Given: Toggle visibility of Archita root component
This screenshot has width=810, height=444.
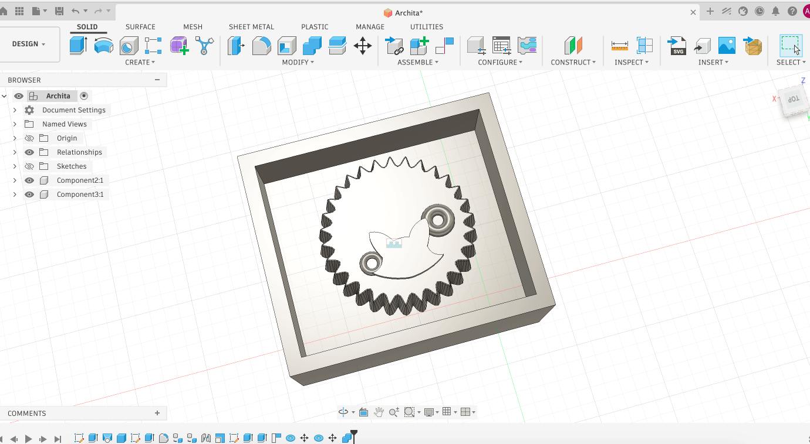Looking at the screenshot, I should click(19, 96).
